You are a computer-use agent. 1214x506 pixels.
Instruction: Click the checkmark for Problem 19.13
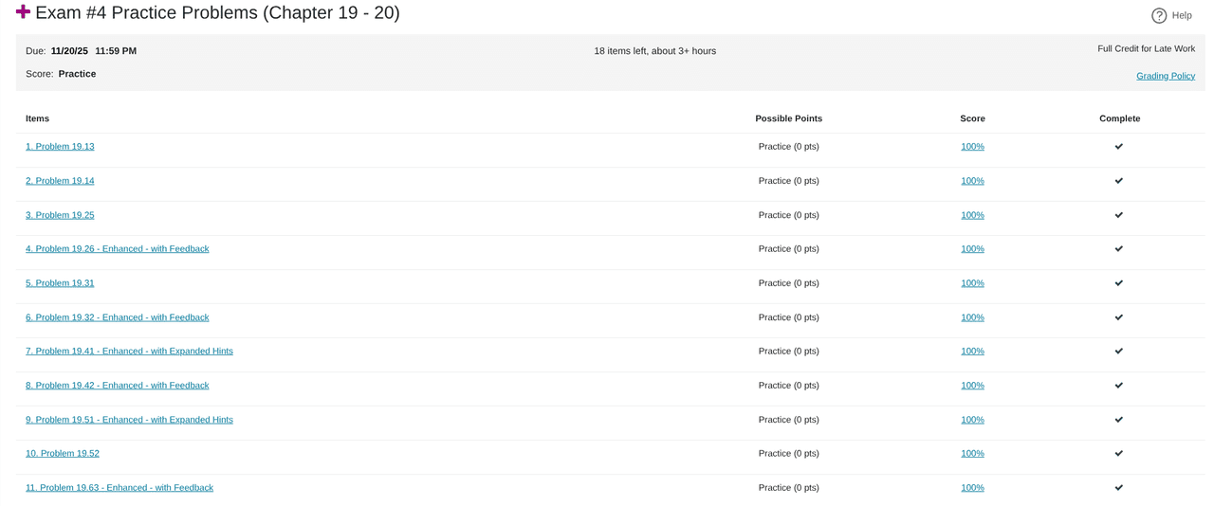pyautogui.click(x=1119, y=147)
